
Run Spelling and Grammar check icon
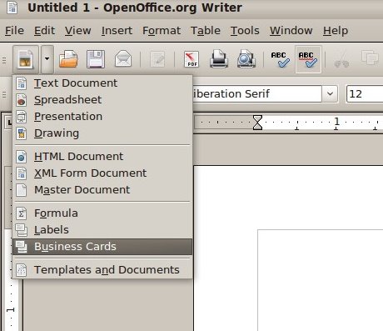281,59
